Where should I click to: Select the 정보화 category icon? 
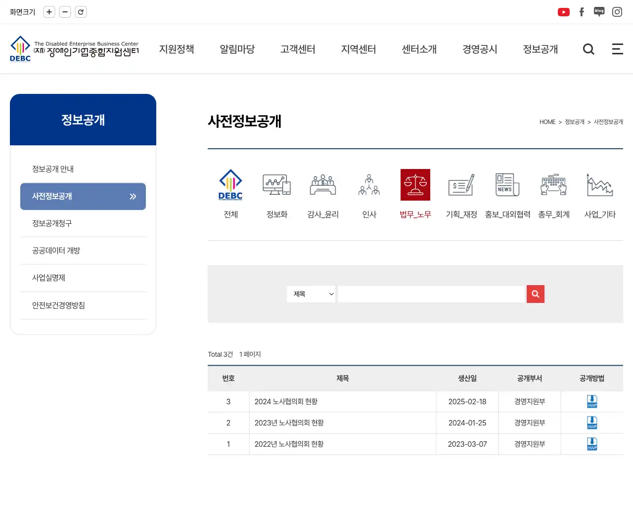(x=277, y=185)
